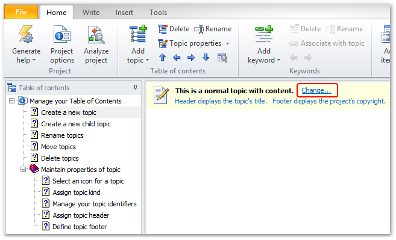Screen dimensions: 396x240
Task: Click the Table of contents panel header icon
Action: [x=11, y=88]
